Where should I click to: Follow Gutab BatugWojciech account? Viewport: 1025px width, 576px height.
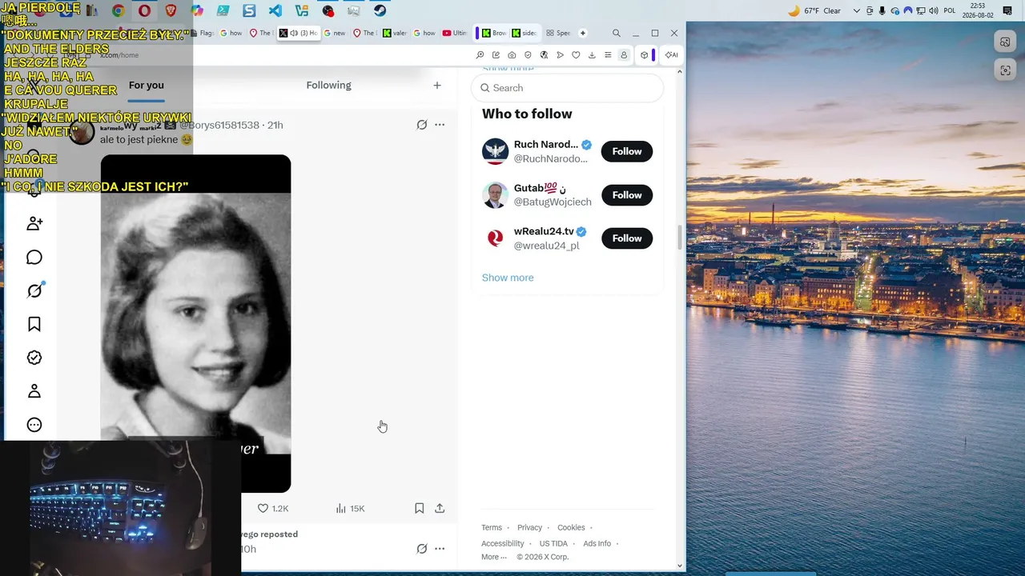[627, 194]
